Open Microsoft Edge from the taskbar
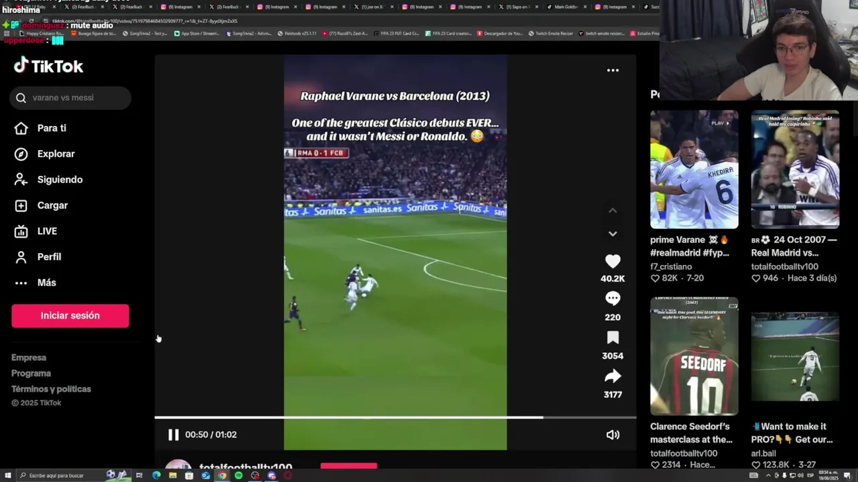858x482 pixels. pos(156,475)
